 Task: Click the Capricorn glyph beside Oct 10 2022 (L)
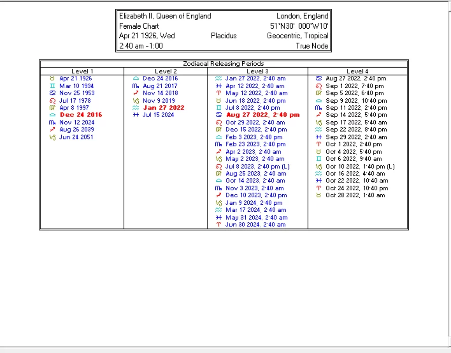click(x=319, y=166)
